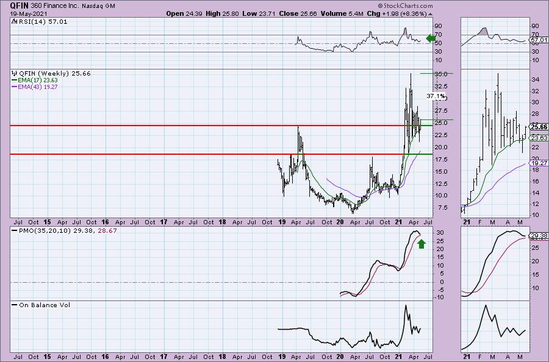Click the bar icon before QFIN (Weekly)
549x362 pixels.
[15, 73]
